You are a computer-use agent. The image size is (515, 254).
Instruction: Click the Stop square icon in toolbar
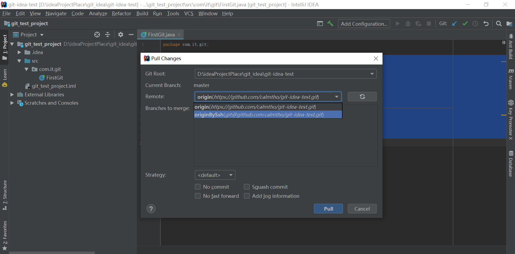click(x=429, y=24)
